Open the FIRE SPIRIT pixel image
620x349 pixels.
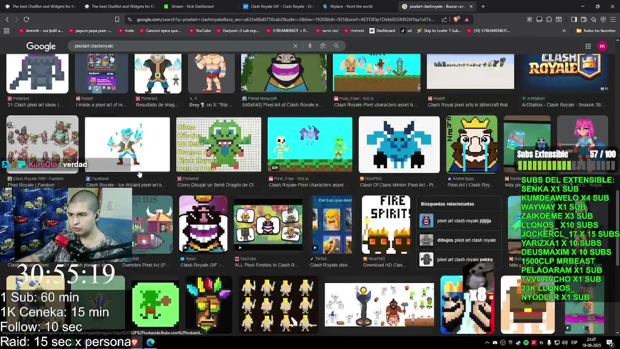coord(386,224)
